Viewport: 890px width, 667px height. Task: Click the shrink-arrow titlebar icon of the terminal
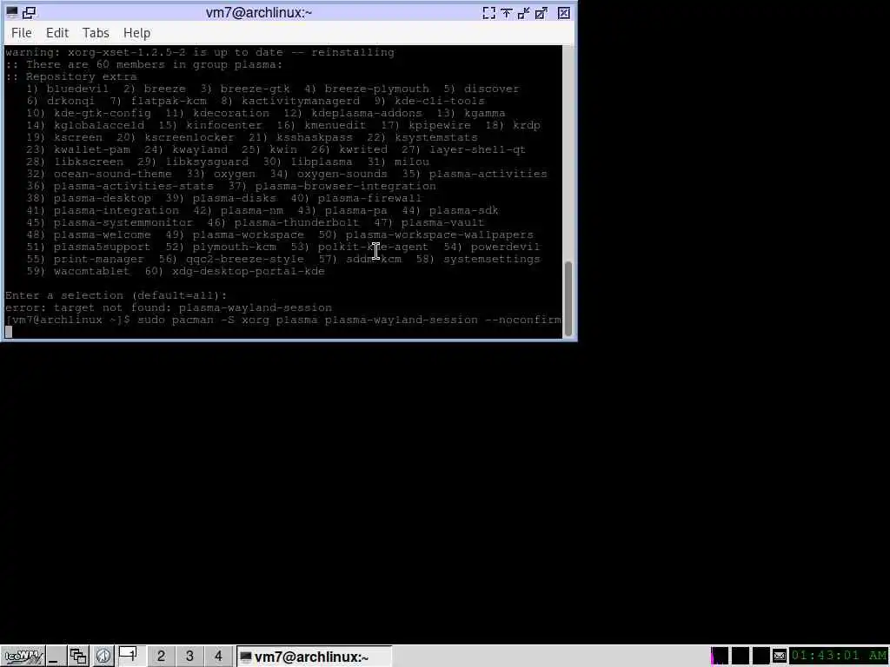click(524, 13)
